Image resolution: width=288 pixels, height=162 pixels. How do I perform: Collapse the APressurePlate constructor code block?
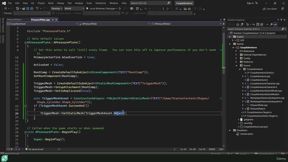[26, 42]
